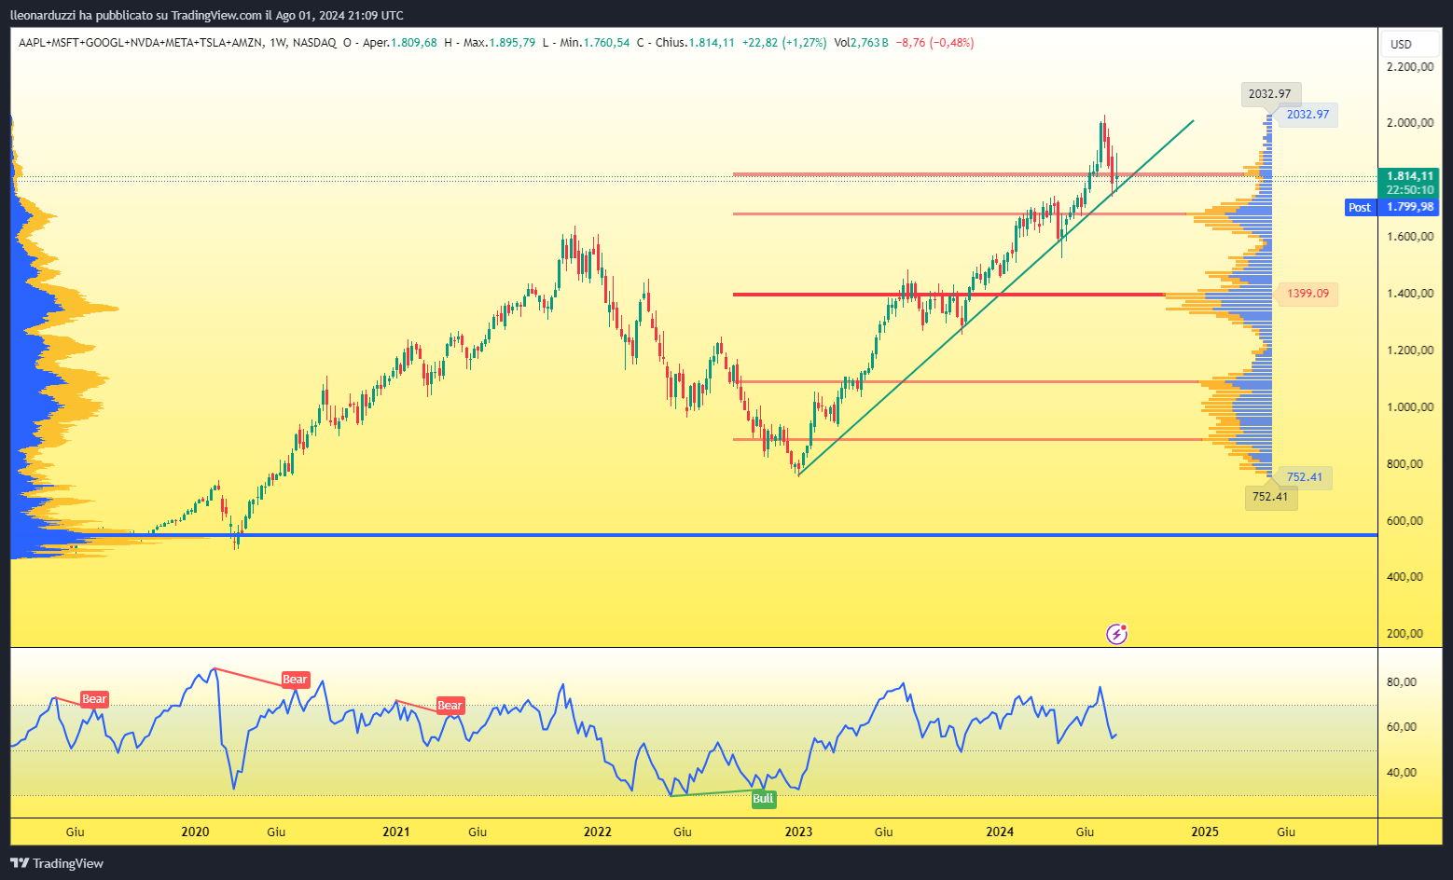Click the close value Chius.1.814,11
The width and height of the screenshot is (1453, 880).
[x=686, y=43]
